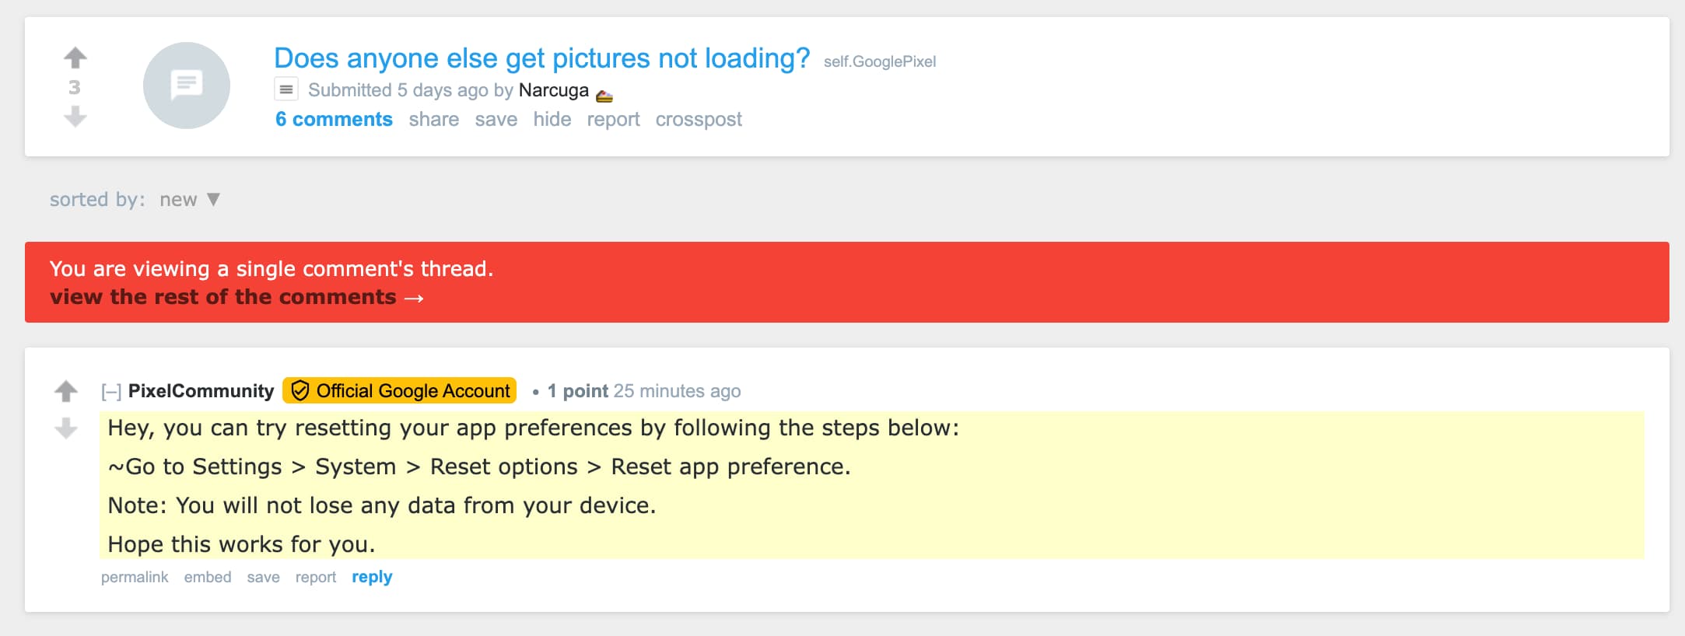1685x636 pixels.
Task: Reply to the PixelCommunity comment
Action: [x=372, y=577]
